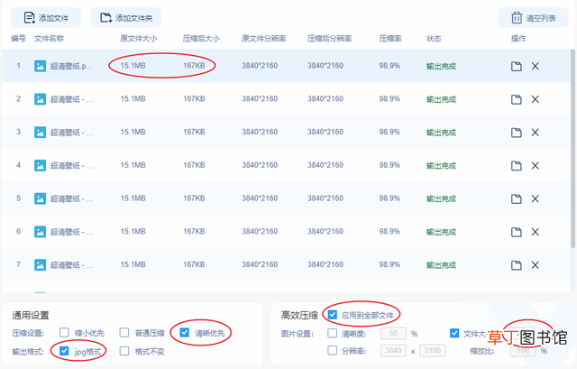Open output folder for row 7
The image size is (577, 369).
tap(517, 265)
